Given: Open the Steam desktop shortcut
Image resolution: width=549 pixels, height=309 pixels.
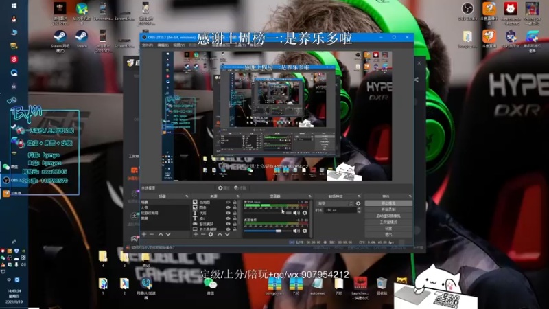Looking at the screenshot, I should coord(82,38).
